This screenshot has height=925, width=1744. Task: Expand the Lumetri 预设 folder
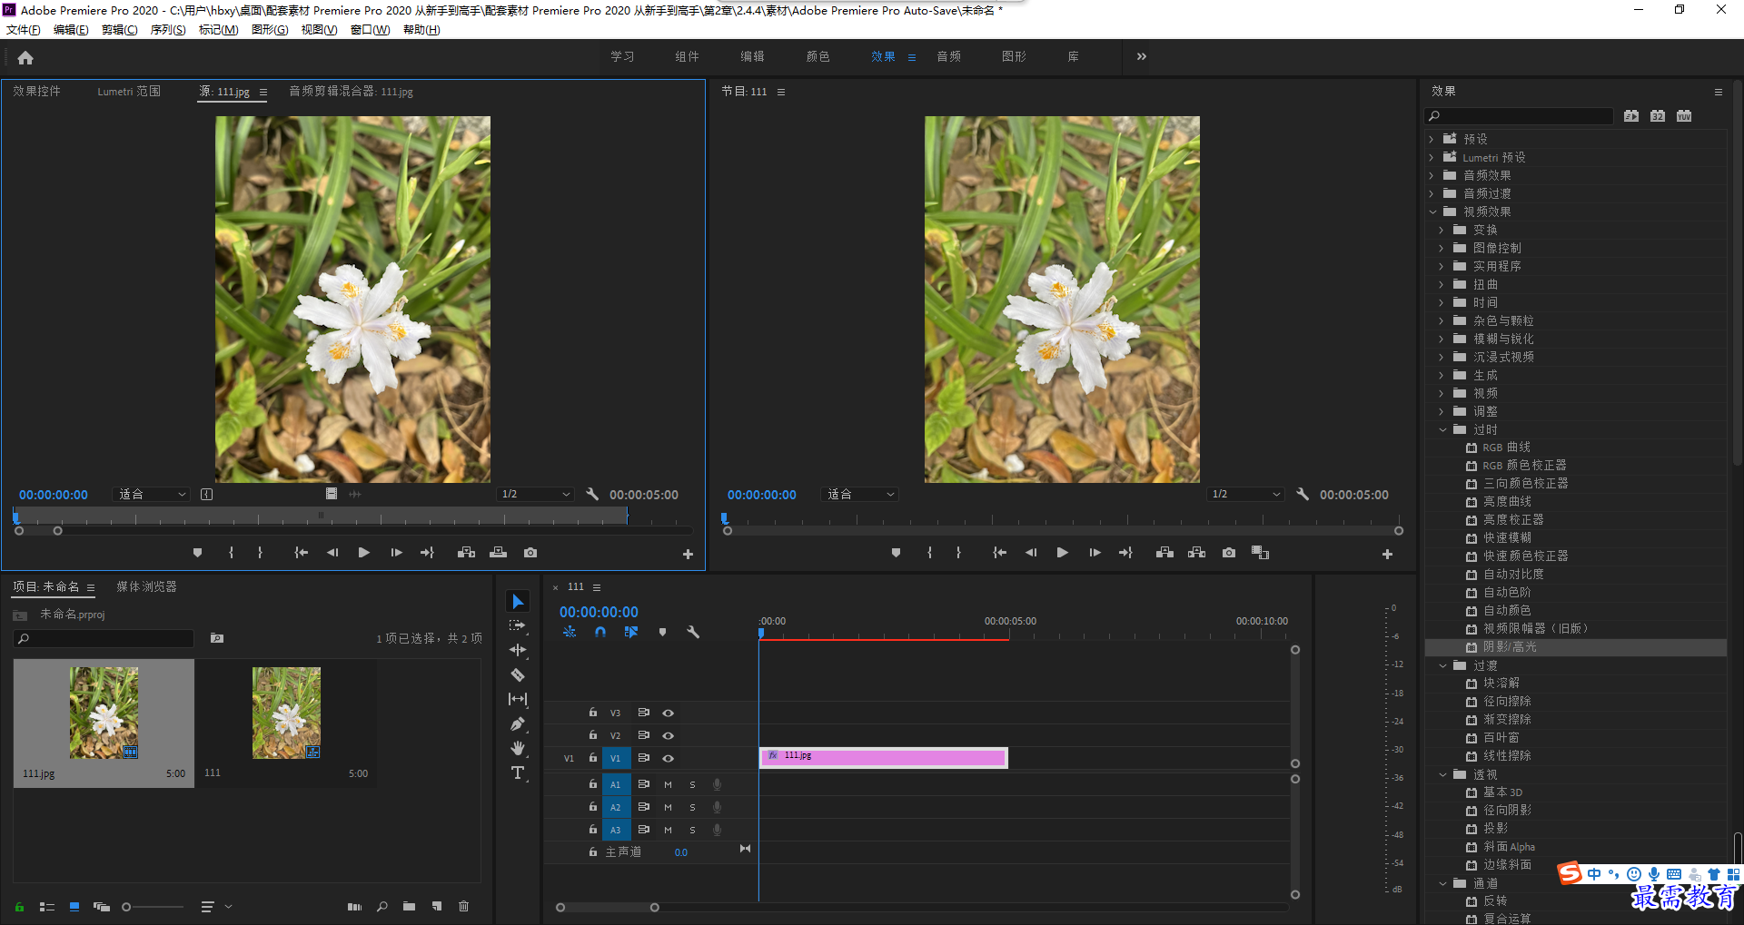point(1432,157)
